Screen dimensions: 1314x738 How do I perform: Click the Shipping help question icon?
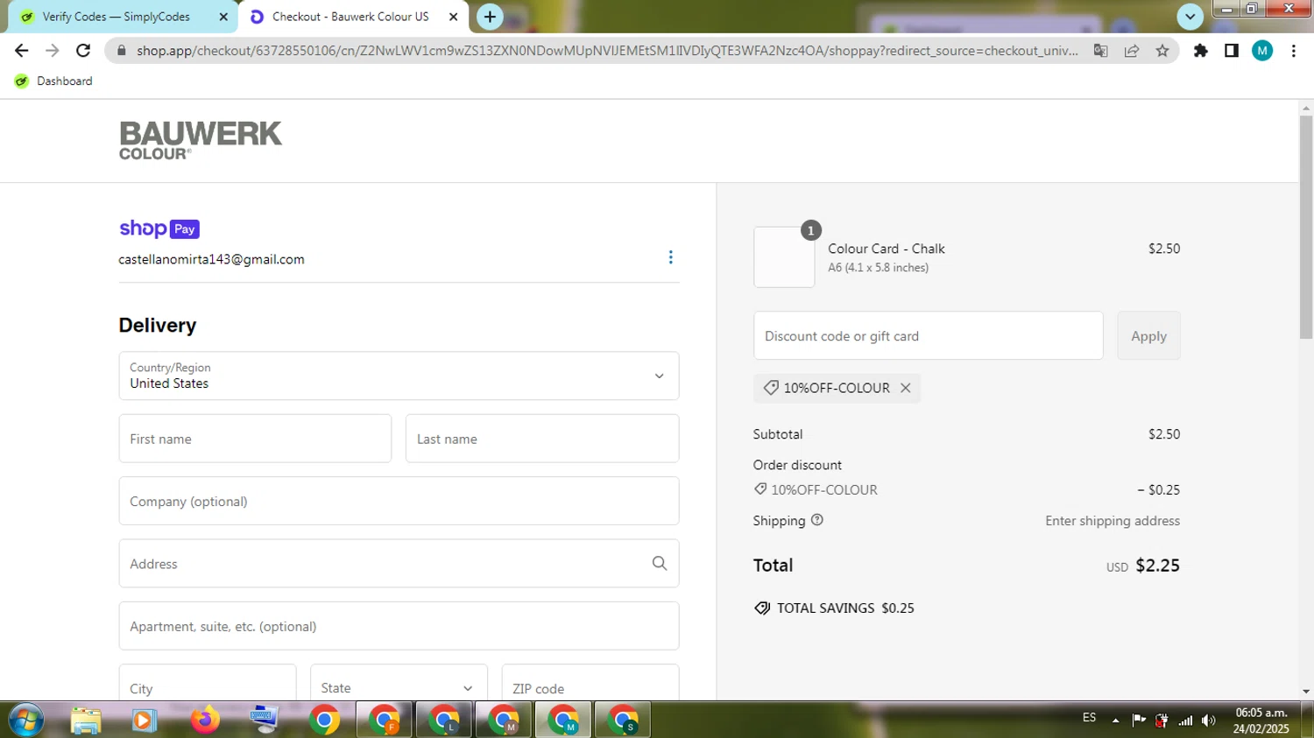click(817, 520)
